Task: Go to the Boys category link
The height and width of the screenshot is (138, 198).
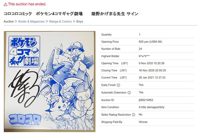Action: [80, 21]
